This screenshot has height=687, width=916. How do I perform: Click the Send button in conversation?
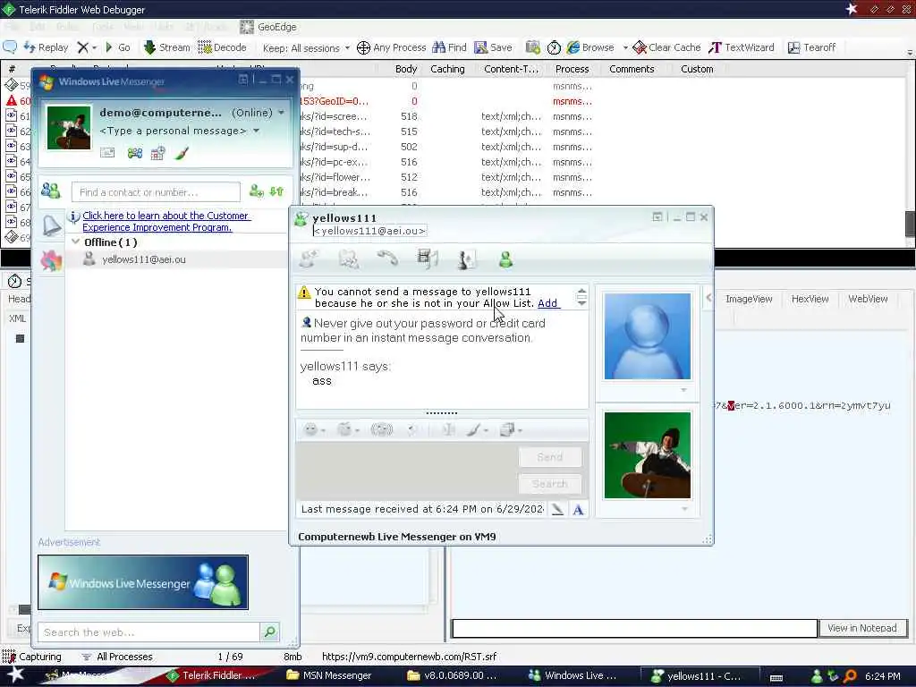[x=550, y=457]
